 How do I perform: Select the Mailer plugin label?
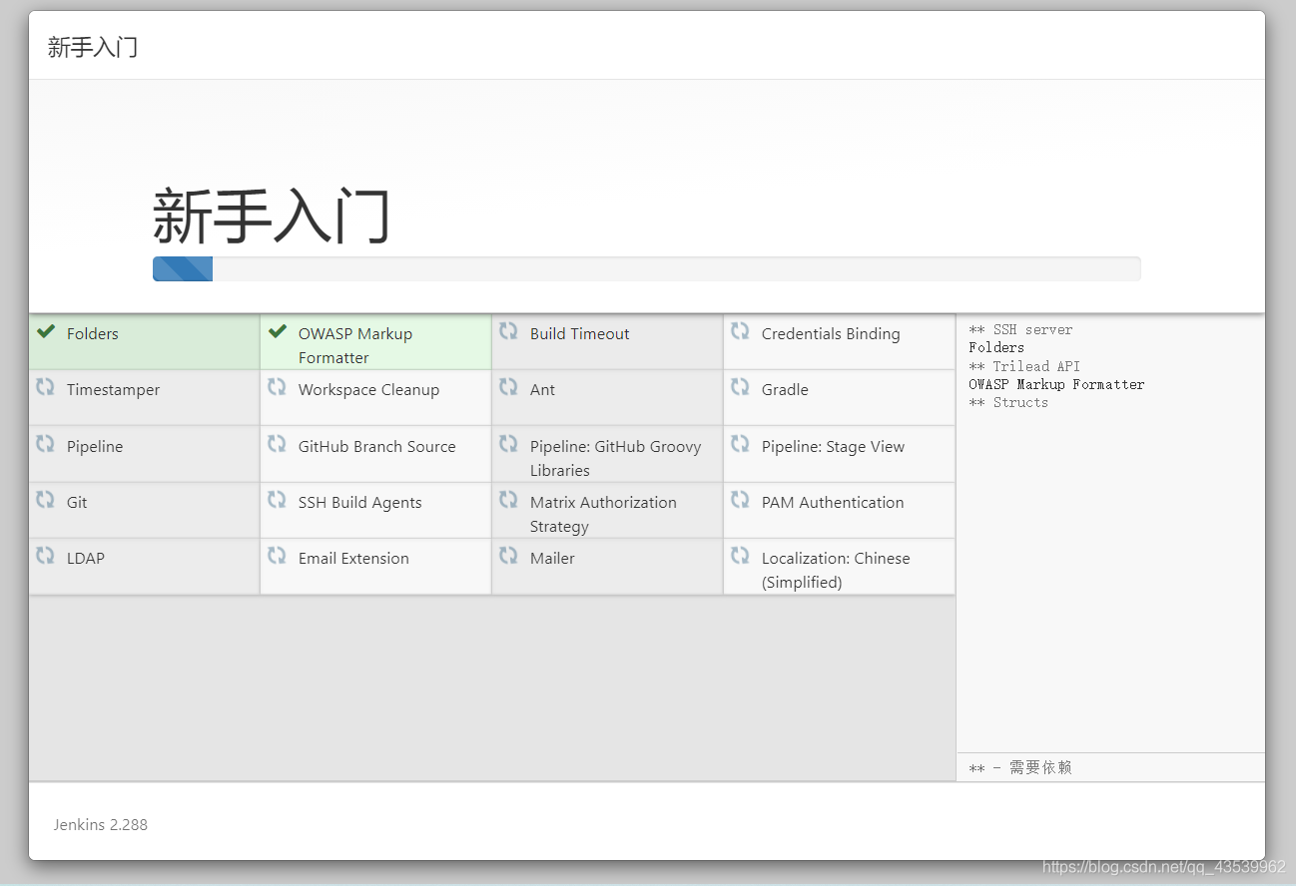552,559
